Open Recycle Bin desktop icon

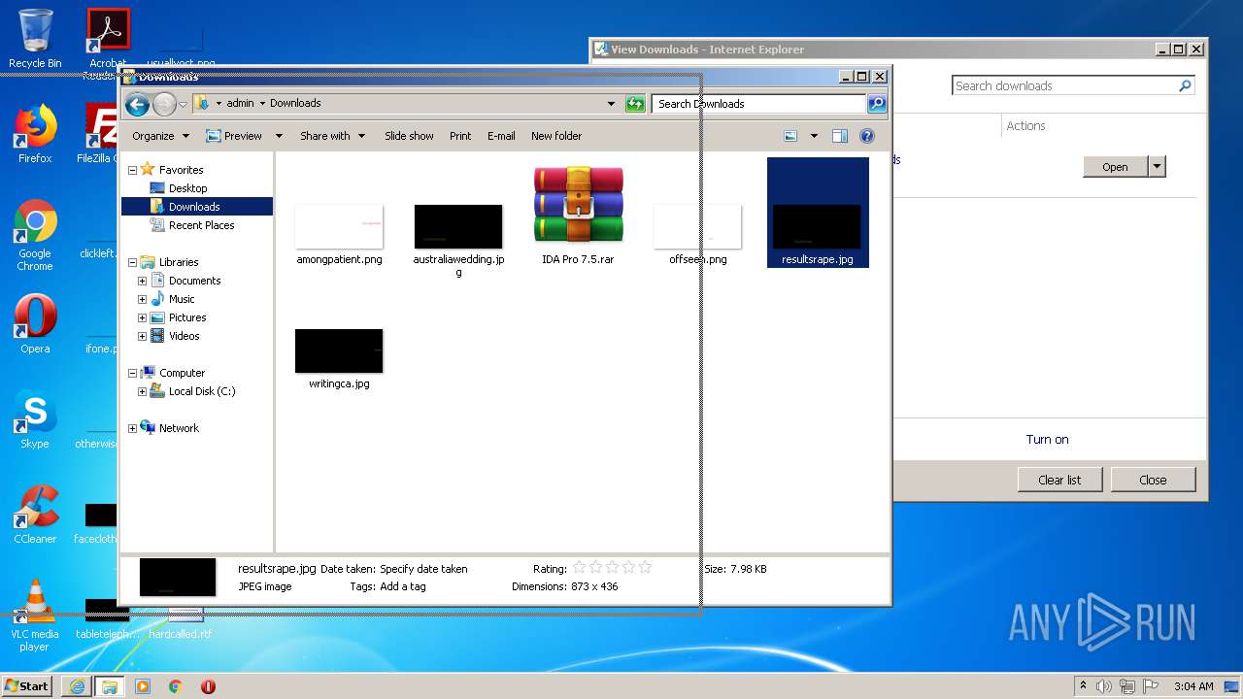click(35, 39)
